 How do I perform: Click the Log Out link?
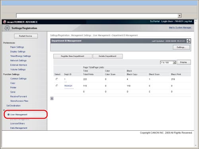click(x=188, y=21)
